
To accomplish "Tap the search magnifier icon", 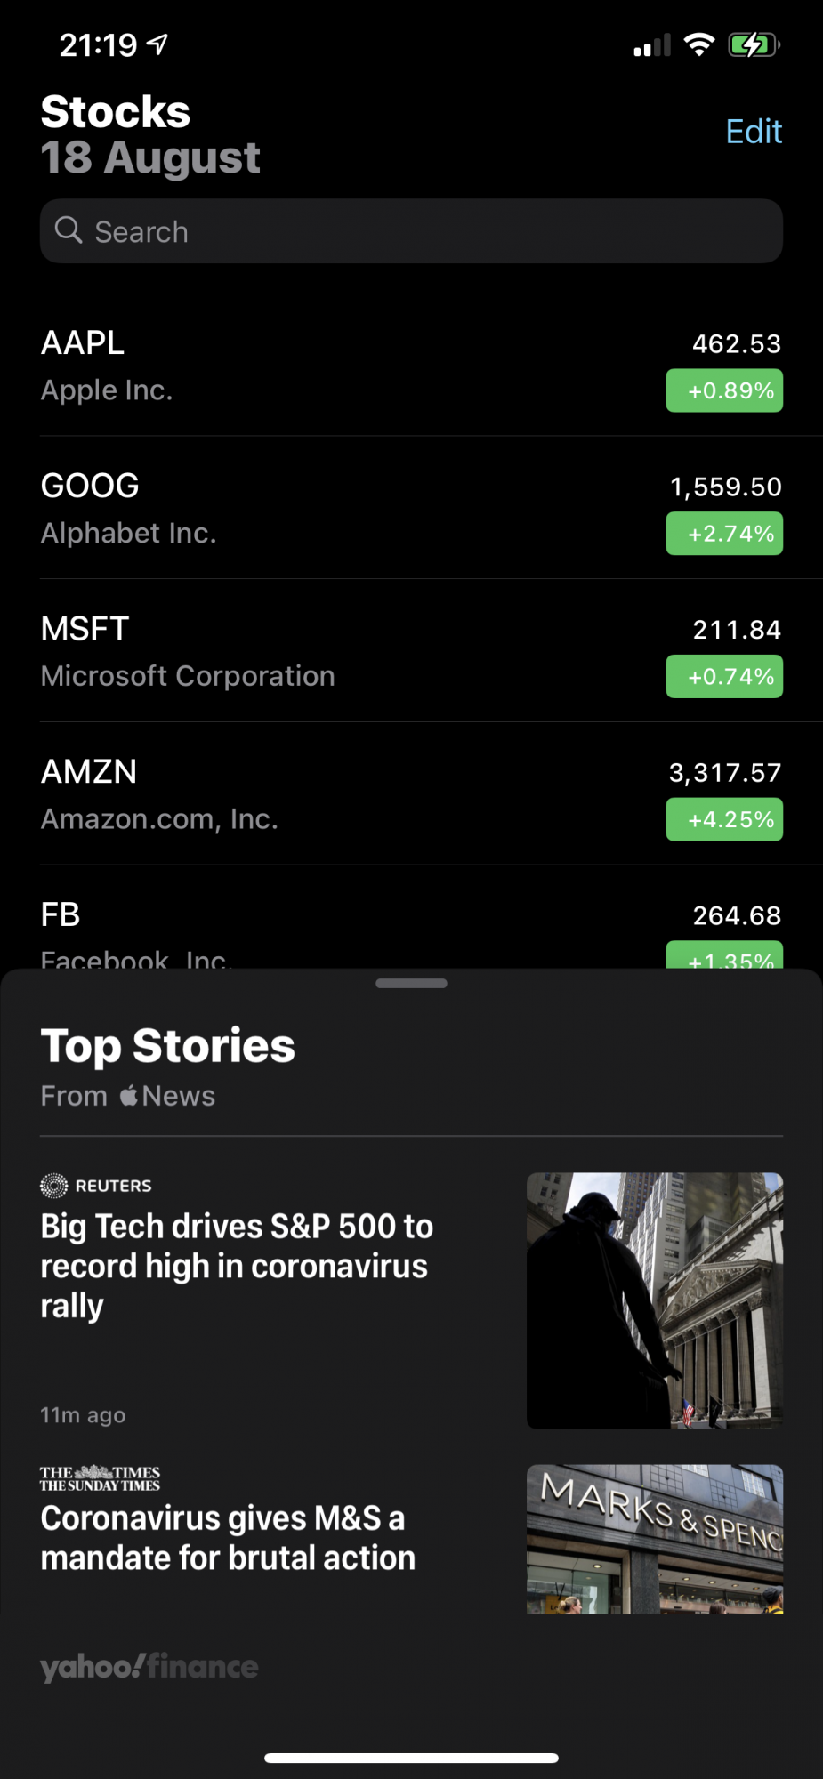I will (x=69, y=229).
